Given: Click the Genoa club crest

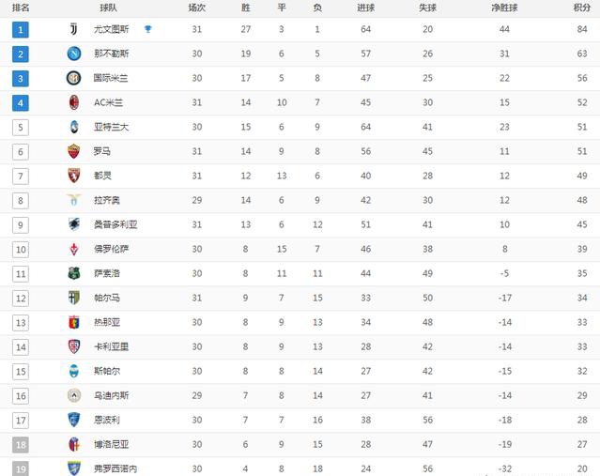Looking at the screenshot, I should [74, 322].
